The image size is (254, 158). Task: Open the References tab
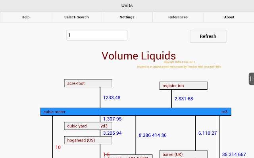pyautogui.click(x=178, y=17)
